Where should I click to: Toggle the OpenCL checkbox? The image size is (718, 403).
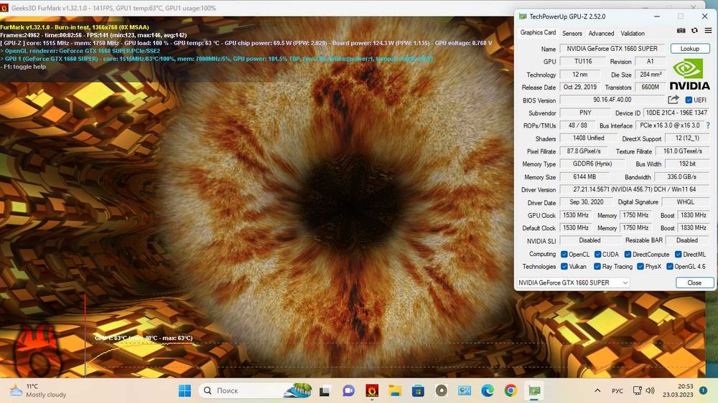(564, 255)
